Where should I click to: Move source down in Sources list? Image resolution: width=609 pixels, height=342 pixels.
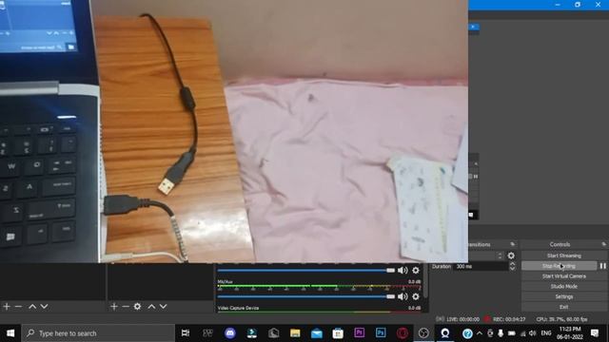click(x=163, y=306)
